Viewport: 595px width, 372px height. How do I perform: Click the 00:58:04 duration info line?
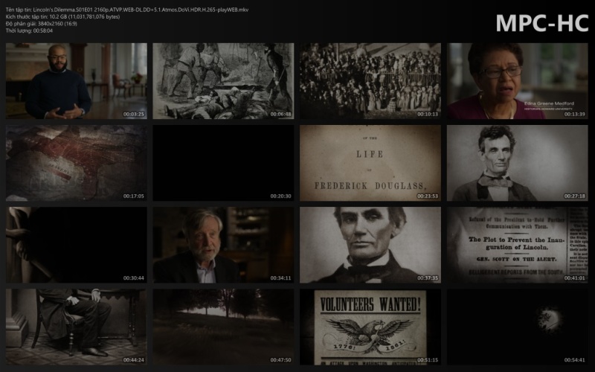pos(29,31)
